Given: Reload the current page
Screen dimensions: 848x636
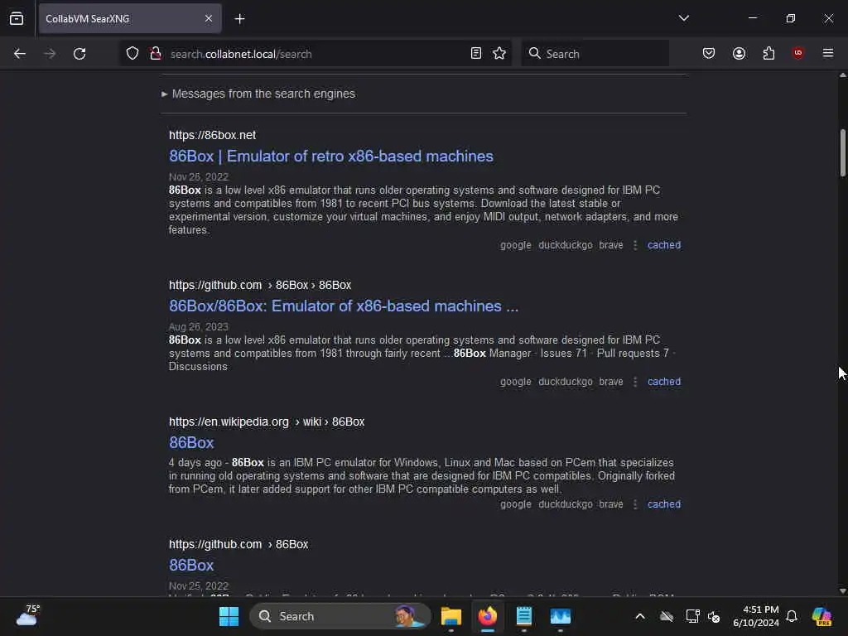Looking at the screenshot, I should (x=79, y=54).
